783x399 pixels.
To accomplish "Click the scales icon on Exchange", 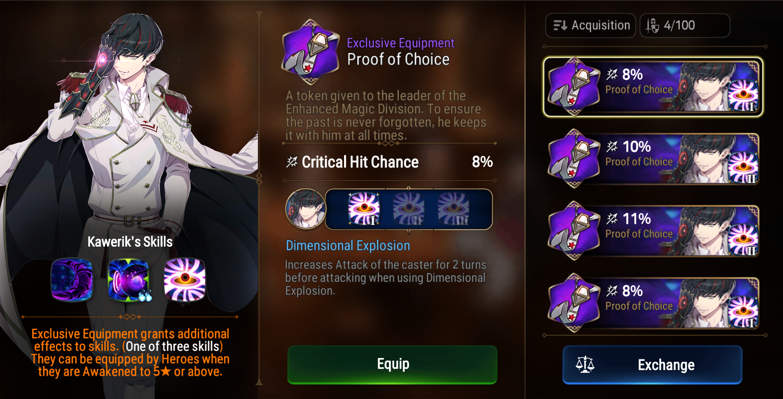I will [x=585, y=364].
